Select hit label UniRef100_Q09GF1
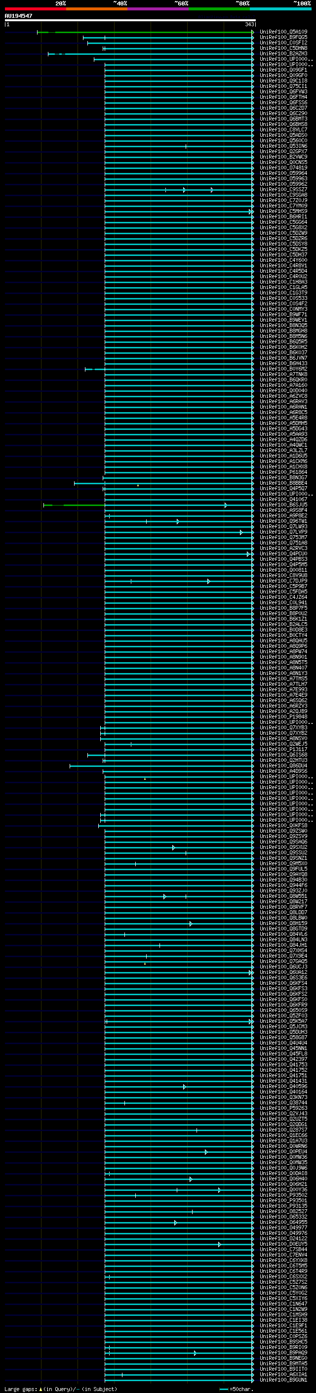This screenshot has width=316, height=1393. 283,70
